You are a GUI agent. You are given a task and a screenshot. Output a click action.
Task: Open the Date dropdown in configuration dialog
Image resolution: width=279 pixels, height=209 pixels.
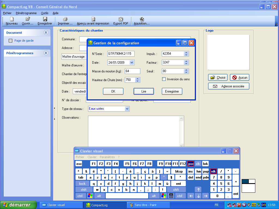132,63
